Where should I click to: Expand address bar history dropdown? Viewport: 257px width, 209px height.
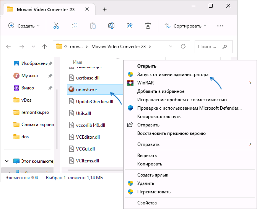tap(171, 46)
